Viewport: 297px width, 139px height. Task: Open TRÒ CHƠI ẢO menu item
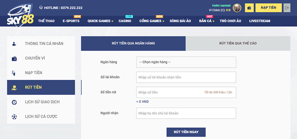230,21
